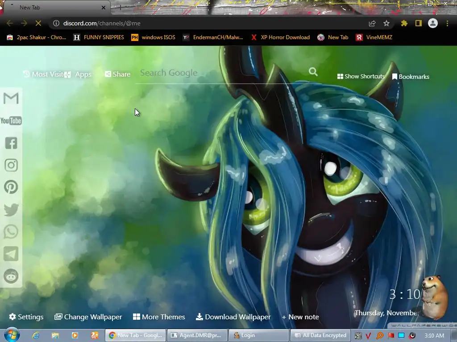The height and width of the screenshot is (342, 457).
Task: Open Most Visited list
Action: tap(43, 74)
